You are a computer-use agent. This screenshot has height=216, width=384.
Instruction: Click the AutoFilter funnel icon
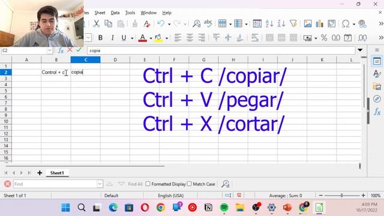293,24
